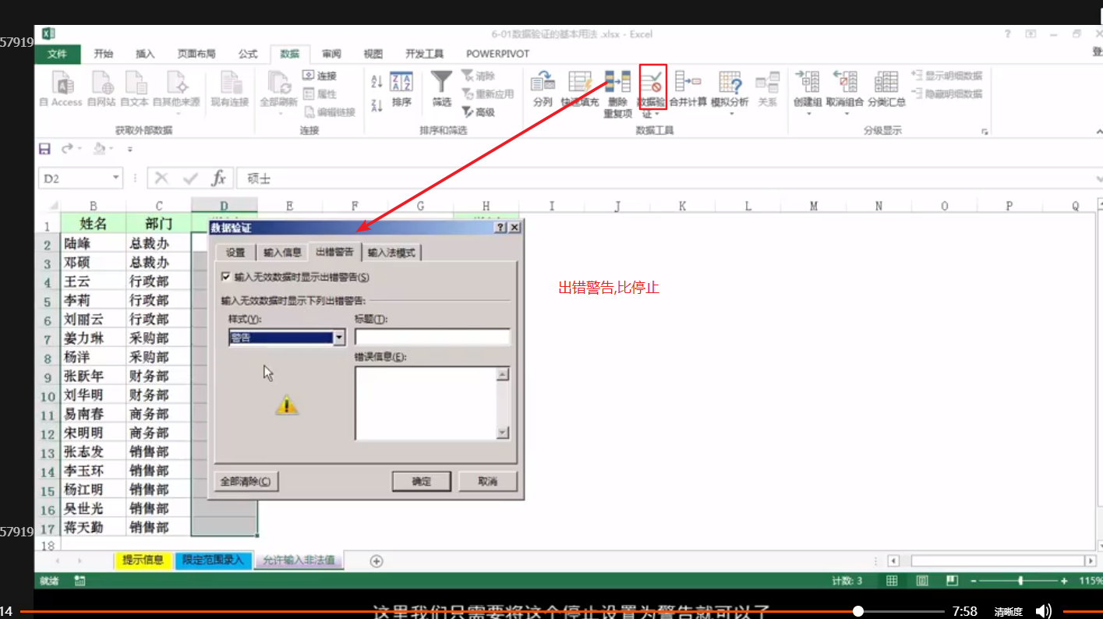
Task: Click the 标题 title input field
Action: tap(433, 337)
